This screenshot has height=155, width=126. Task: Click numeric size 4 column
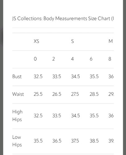point(72,59)
